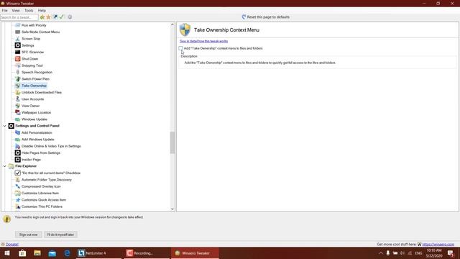
Task: Click I'll do it myself later button
Action: pyautogui.click(x=60, y=235)
